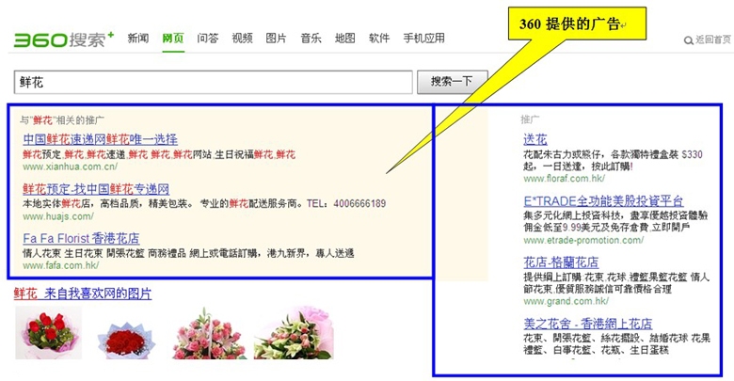734x381 pixels.
Task: Go to the 图片 tab
Action: pyautogui.click(x=276, y=39)
